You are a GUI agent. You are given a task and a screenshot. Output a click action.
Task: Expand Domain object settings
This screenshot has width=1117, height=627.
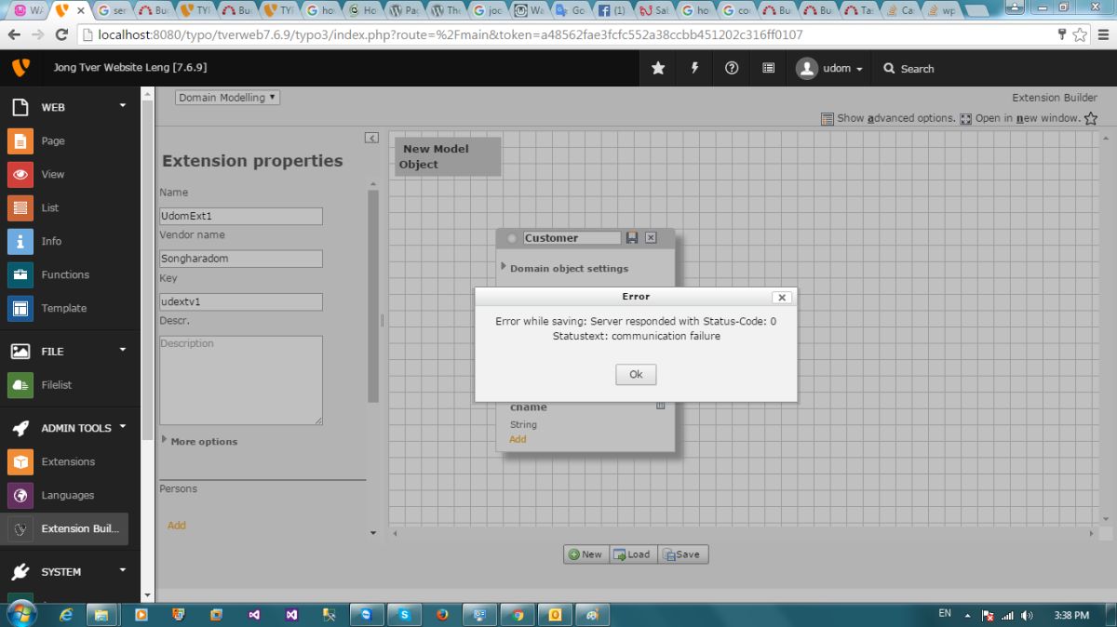pos(564,268)
